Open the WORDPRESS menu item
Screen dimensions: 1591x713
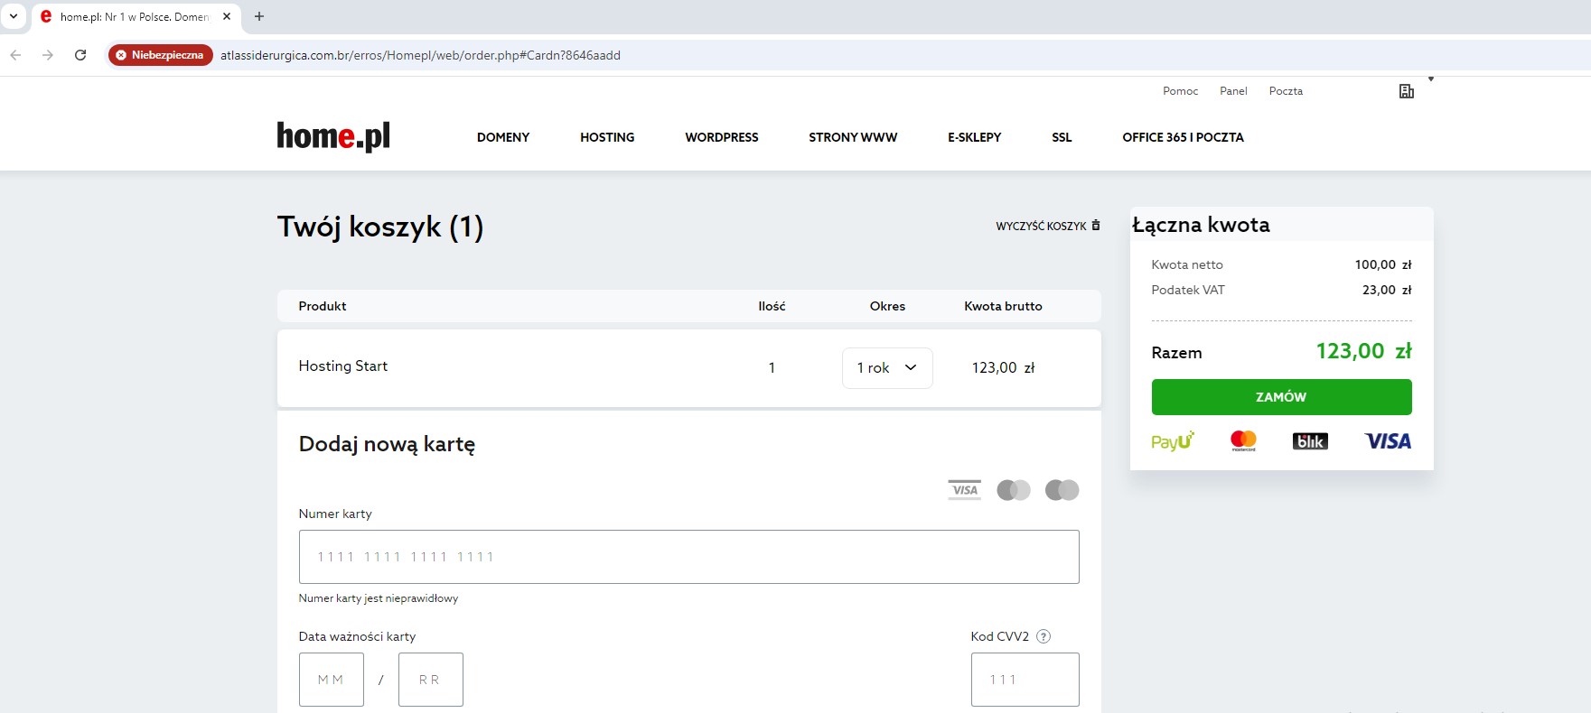(x=721, y=137)
